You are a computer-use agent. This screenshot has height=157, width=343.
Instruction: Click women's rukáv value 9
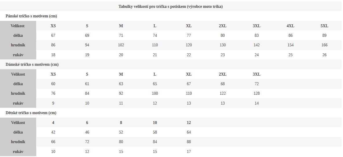pyautogui.click(x=53, y=103)
